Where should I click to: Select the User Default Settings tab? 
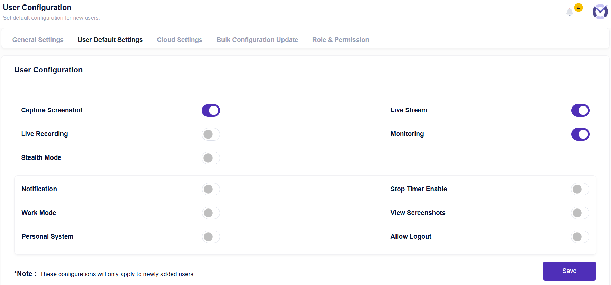[x=110, y=40]
